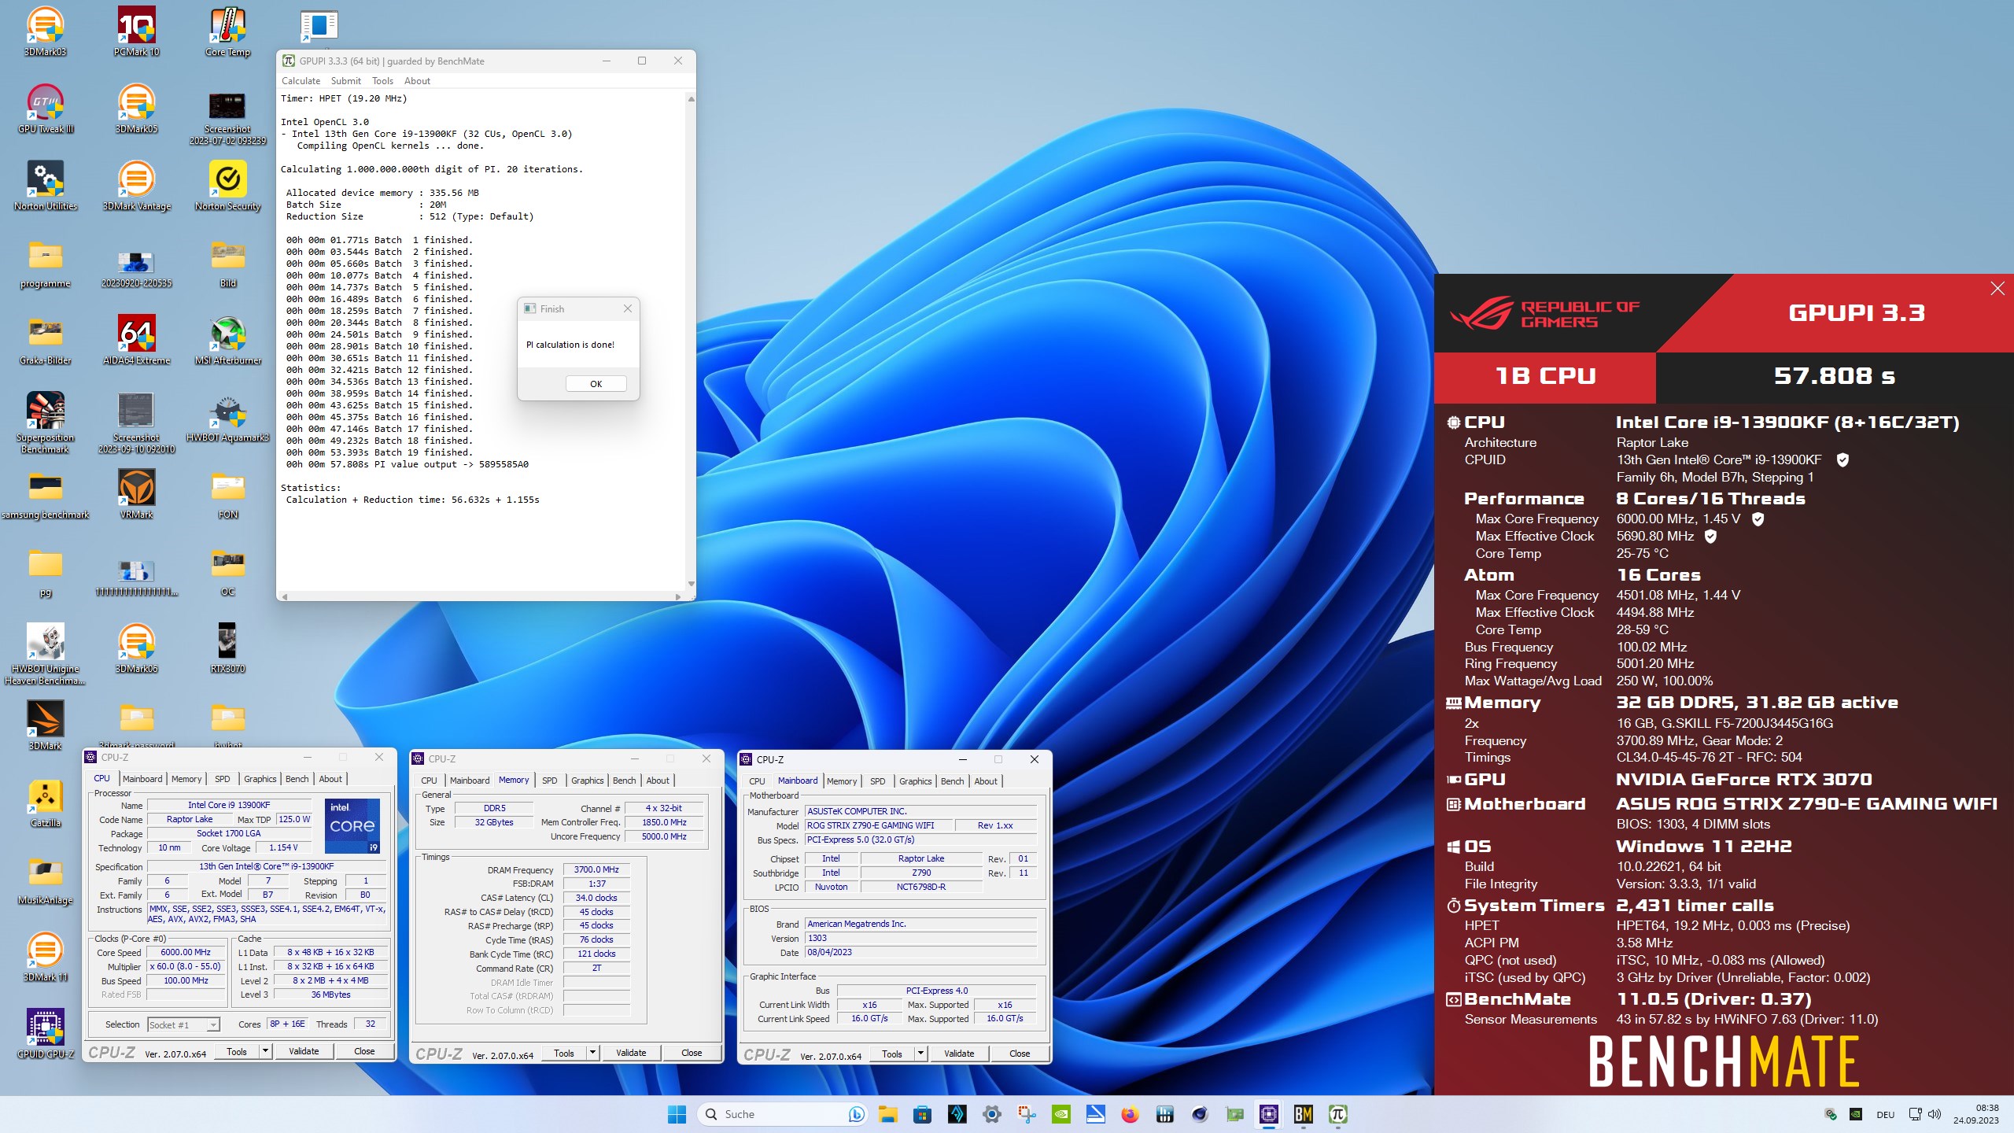Close the BenchMate result panel
The width and height of the screenshot is (2014, 1133).
(x=1997, y=289)
